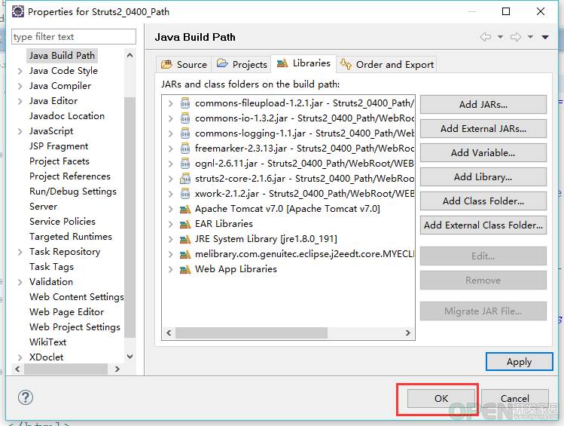Click the Add Variable... button
Viewport: 564px width, 426px height.
click(x=483, y=153)
